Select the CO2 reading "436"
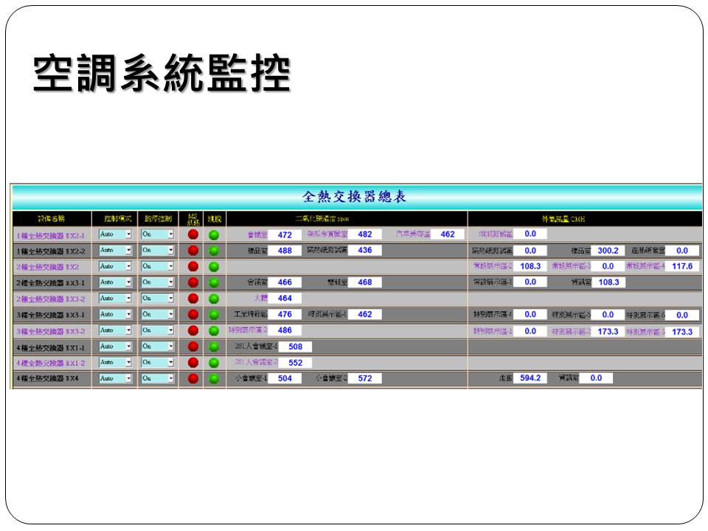 [365, 250]
